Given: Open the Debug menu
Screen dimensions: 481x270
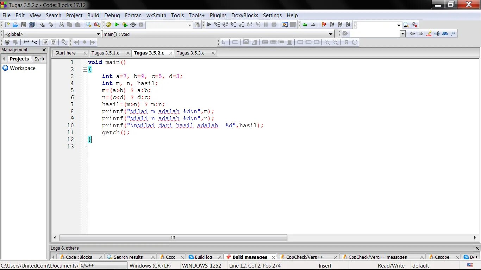Looking at the screenshot, I should coord(112,15).
